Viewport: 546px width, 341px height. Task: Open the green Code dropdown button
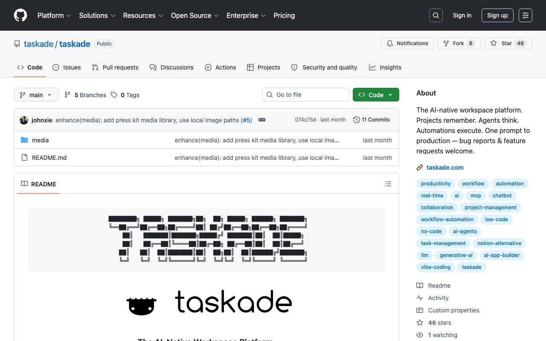tap(376, 95)
